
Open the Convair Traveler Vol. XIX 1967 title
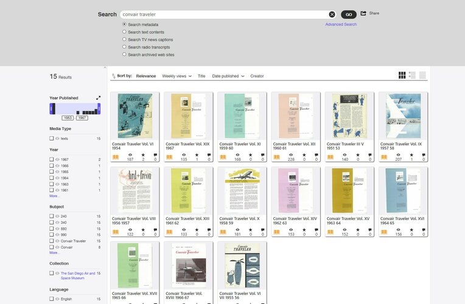[187, 146]
